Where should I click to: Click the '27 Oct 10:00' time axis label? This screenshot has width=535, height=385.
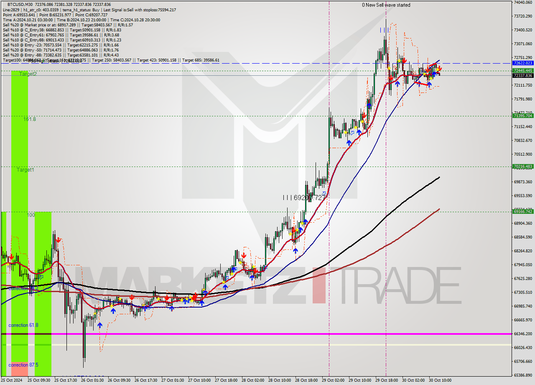pos(199,380)
